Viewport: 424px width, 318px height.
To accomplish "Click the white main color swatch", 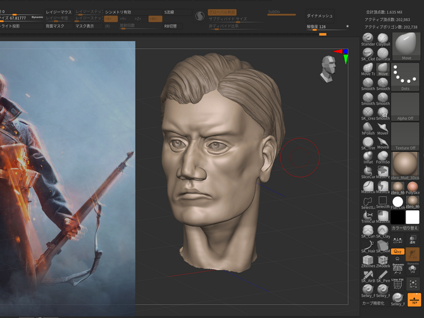I will click(x=413, y=217).
